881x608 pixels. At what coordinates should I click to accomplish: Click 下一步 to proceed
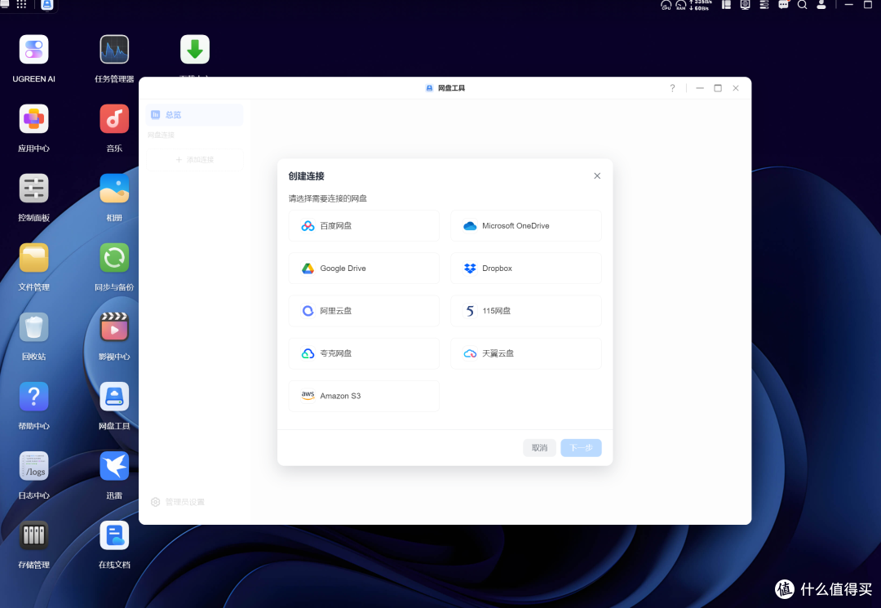tap(581, 448)
